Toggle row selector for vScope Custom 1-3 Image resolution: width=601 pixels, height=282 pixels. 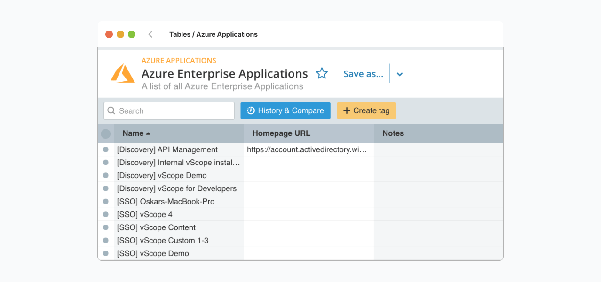(x=106, y=241)
